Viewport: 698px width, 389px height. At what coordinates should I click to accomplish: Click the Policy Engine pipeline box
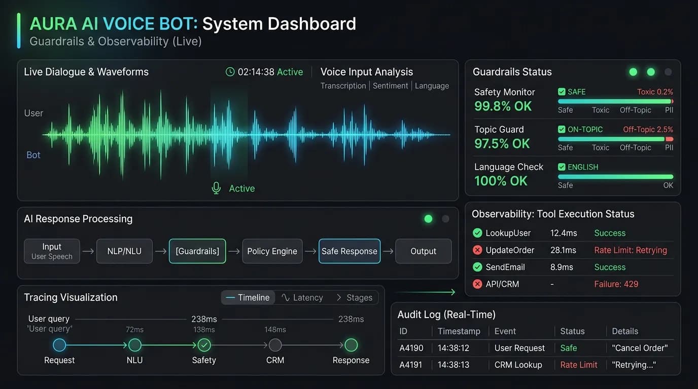(272, 251)
